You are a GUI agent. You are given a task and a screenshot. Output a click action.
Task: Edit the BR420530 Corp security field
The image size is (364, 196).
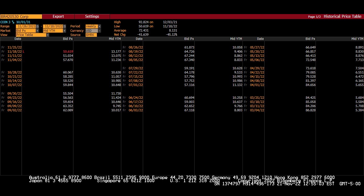pos(21,16)
